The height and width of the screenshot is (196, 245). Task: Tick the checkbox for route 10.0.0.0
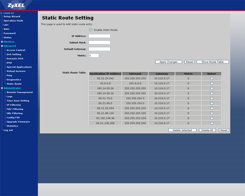coord(212,83)
